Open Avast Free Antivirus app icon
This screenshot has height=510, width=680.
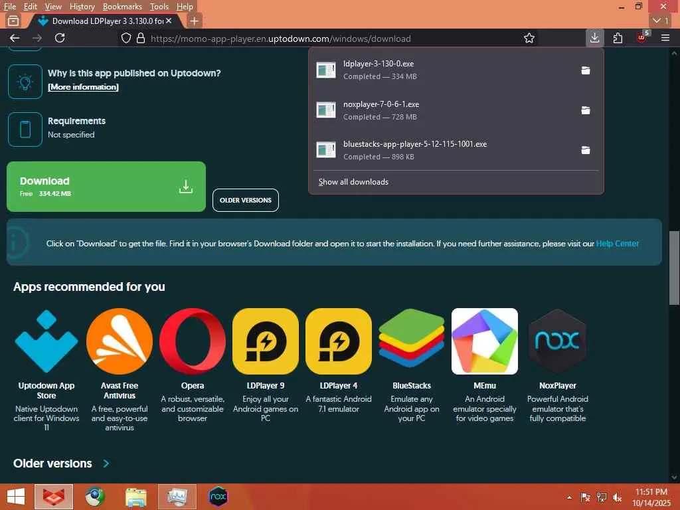coord(120,341)
